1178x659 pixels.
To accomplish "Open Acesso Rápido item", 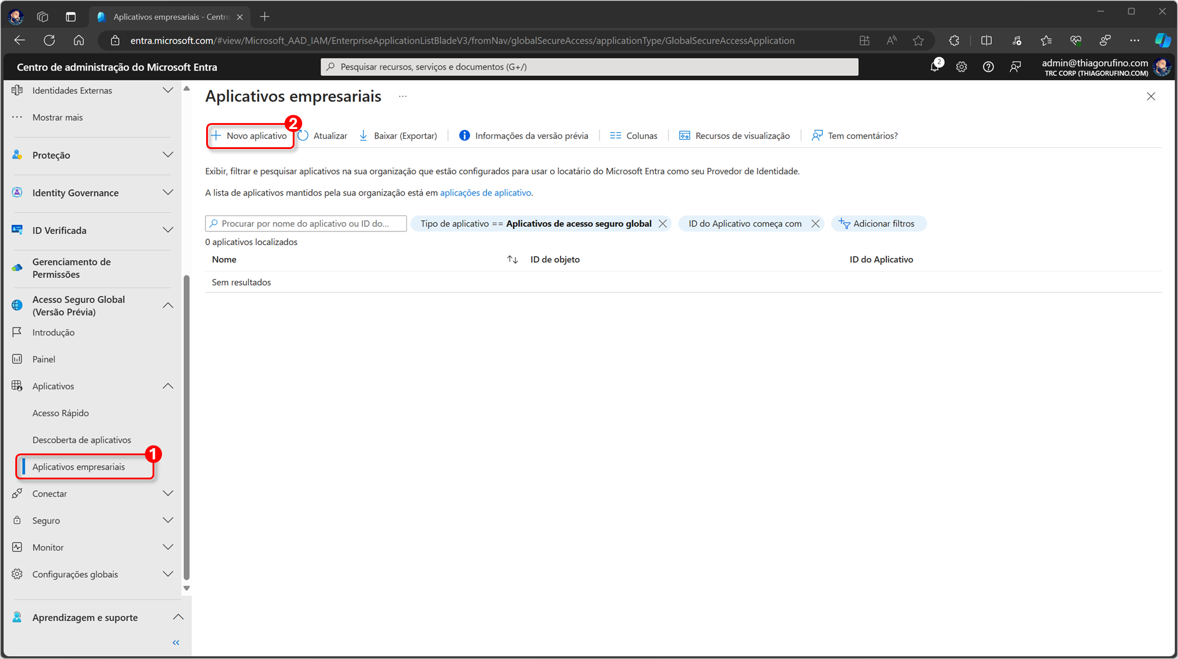I will point(61,413).
